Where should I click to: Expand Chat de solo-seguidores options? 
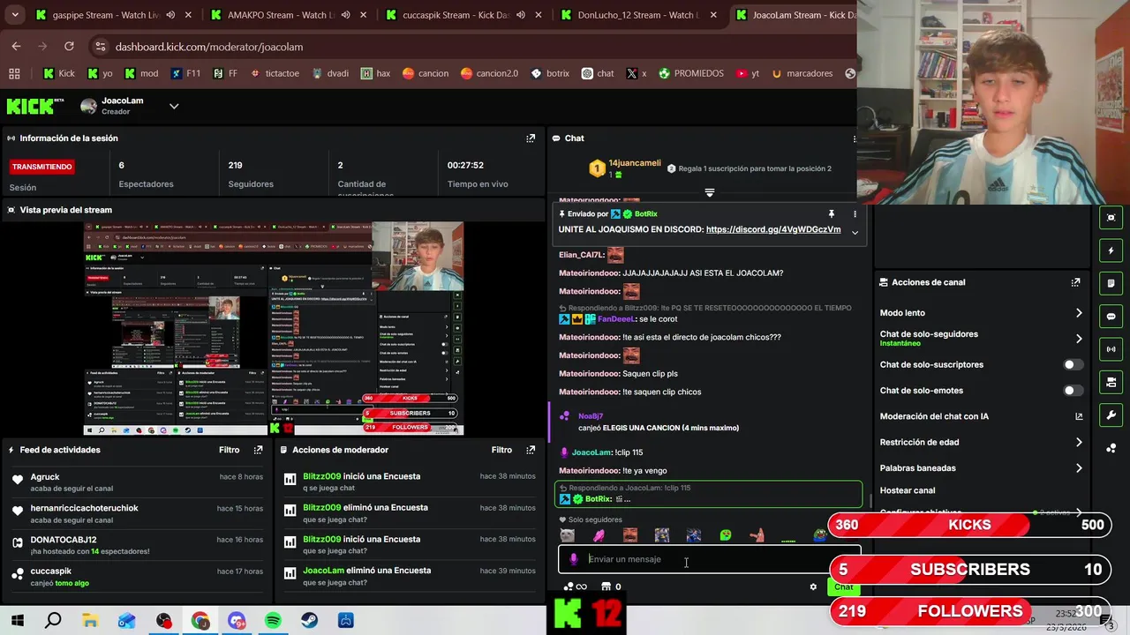[1079, 339]
